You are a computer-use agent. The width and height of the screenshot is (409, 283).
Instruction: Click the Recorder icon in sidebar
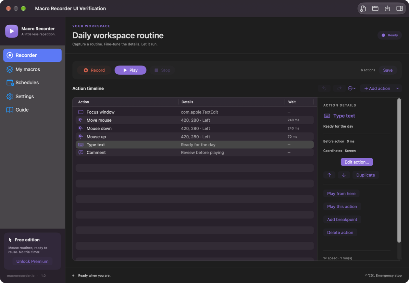pyautogui.click(x=10, y=55)
